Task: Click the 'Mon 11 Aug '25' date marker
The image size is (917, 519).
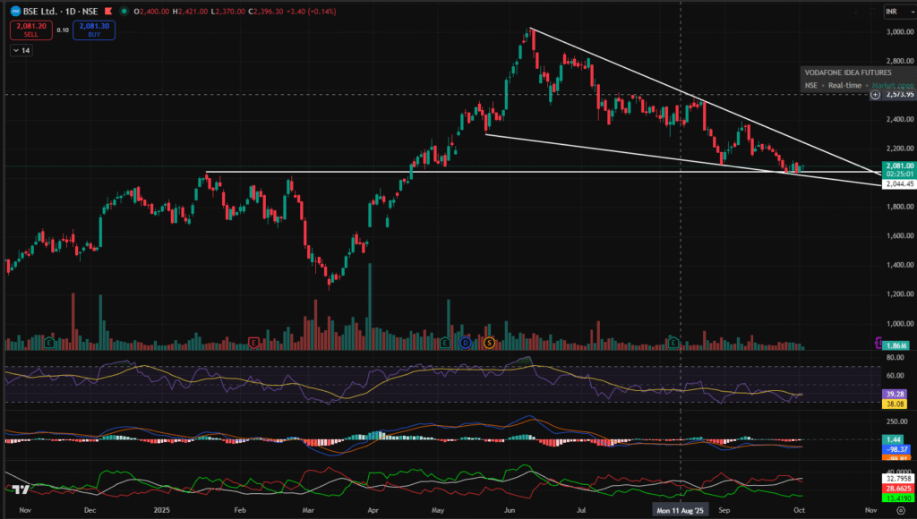Action: coord(681,508)
